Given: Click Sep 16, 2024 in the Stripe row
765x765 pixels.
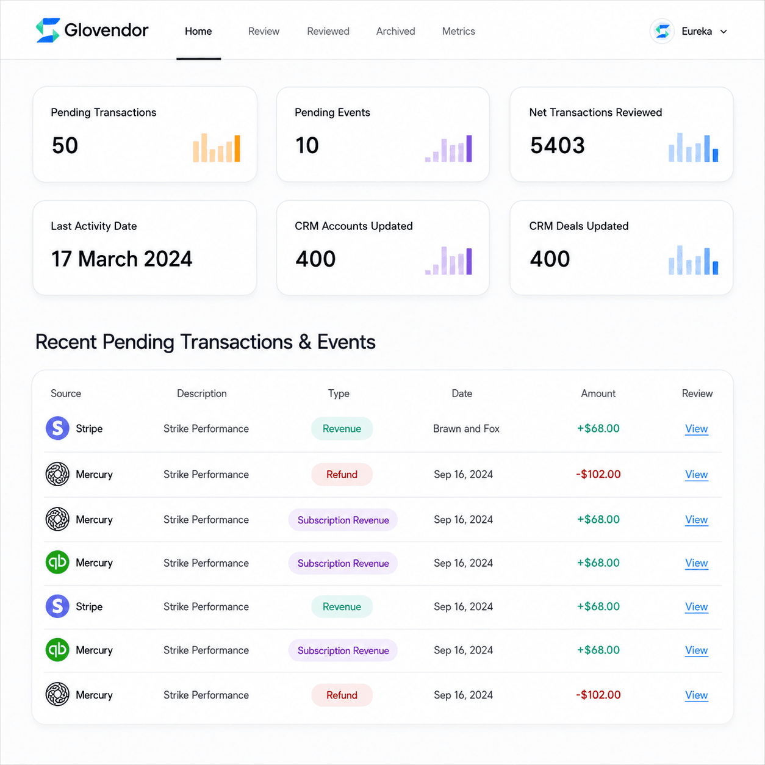Looking at the screenshot, I should (463, 607).
